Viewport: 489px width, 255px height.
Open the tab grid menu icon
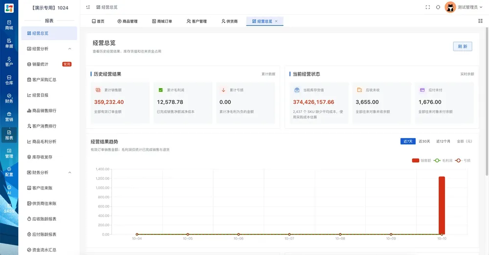pyautogui.click(x=480, y=21)
